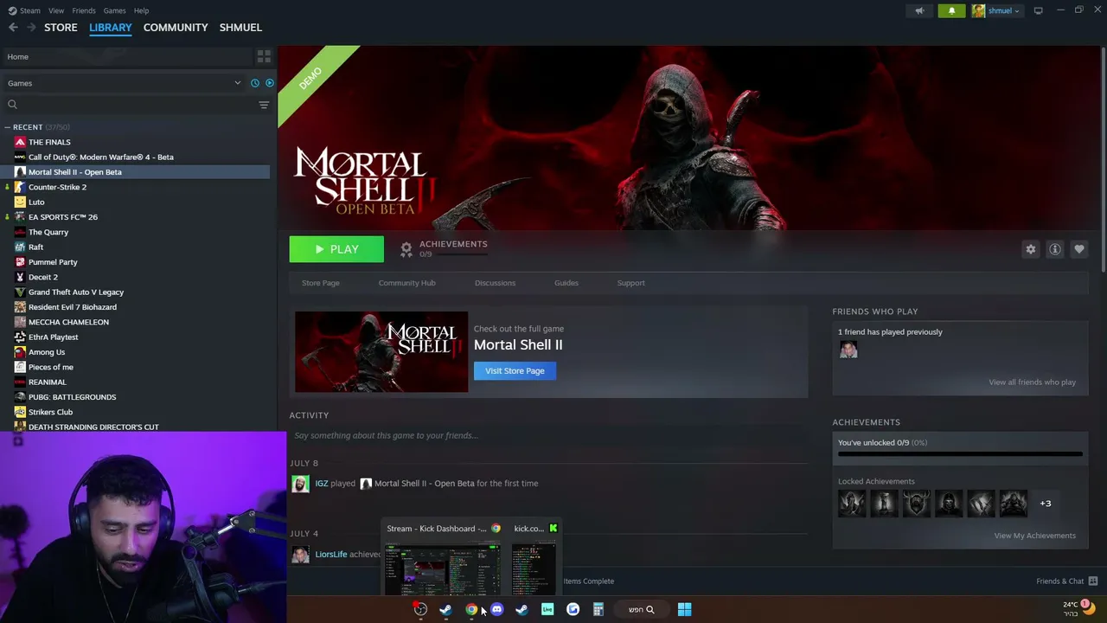Show +3 more locked achievements
Screen dimensions: 1107x623
pos(1045,504)
